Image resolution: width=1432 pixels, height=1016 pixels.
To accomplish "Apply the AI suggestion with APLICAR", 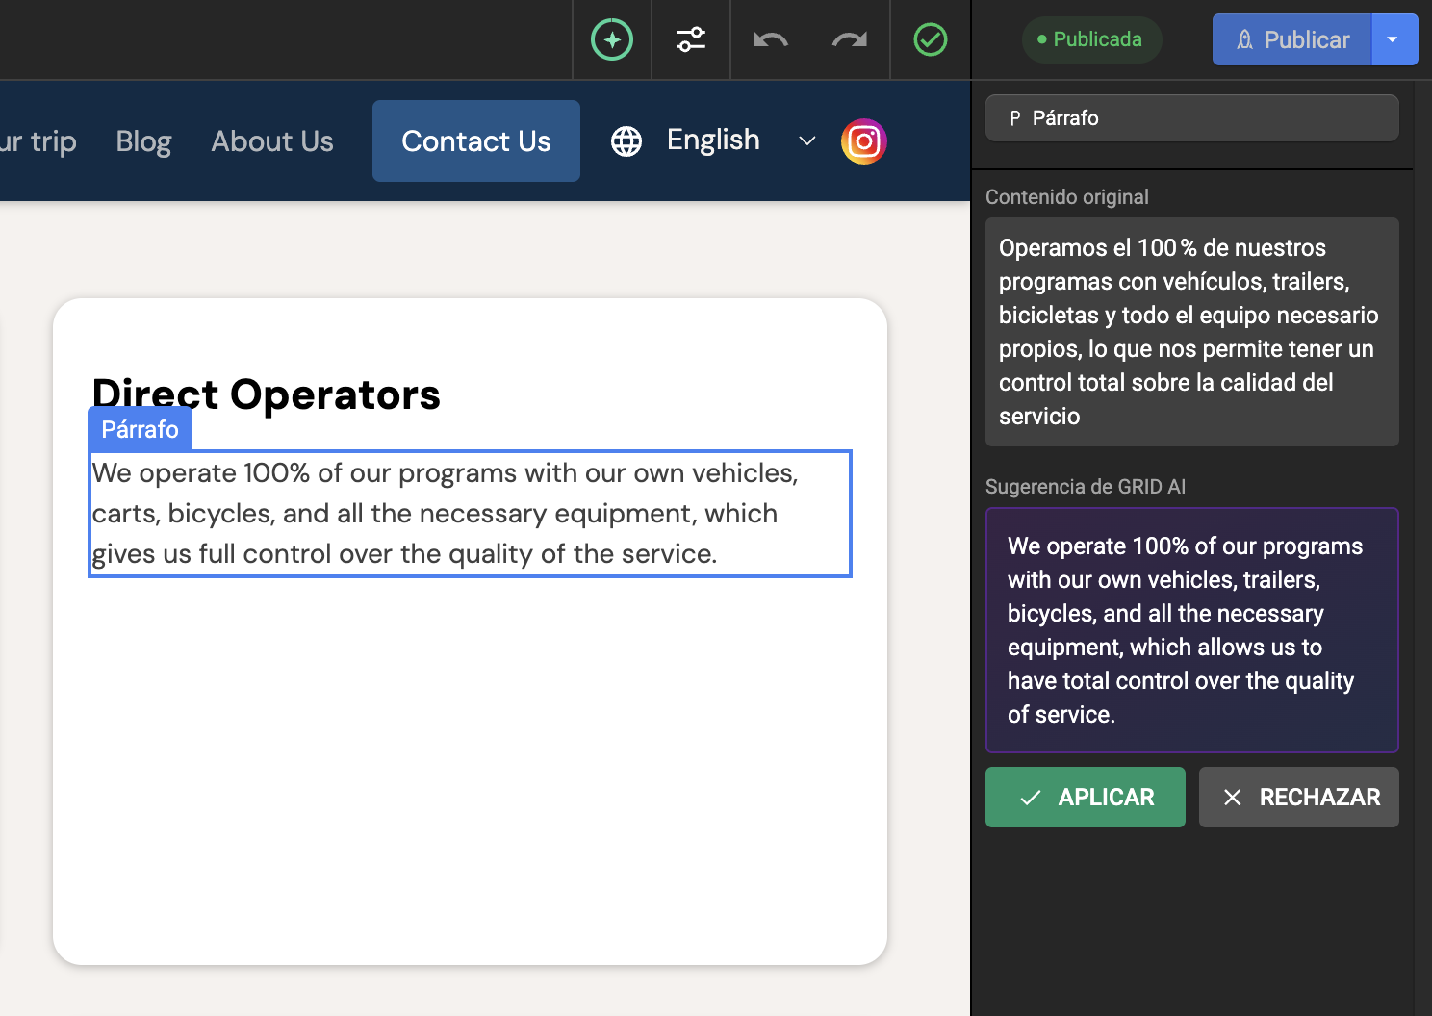I will 1086,797.
